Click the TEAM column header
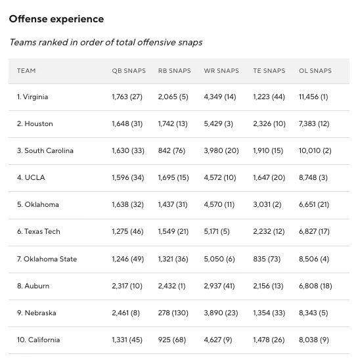 26,71
